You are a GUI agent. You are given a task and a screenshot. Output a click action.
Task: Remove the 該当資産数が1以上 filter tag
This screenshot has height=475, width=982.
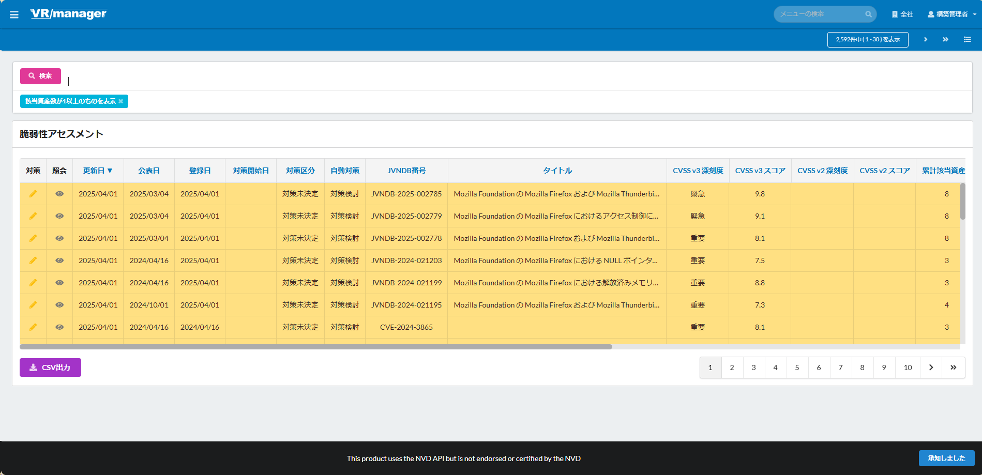121,101
